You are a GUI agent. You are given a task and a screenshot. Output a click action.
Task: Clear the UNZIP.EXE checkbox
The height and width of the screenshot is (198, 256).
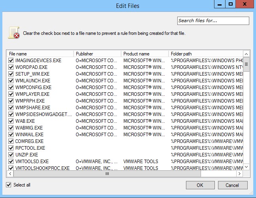[11, 154]
